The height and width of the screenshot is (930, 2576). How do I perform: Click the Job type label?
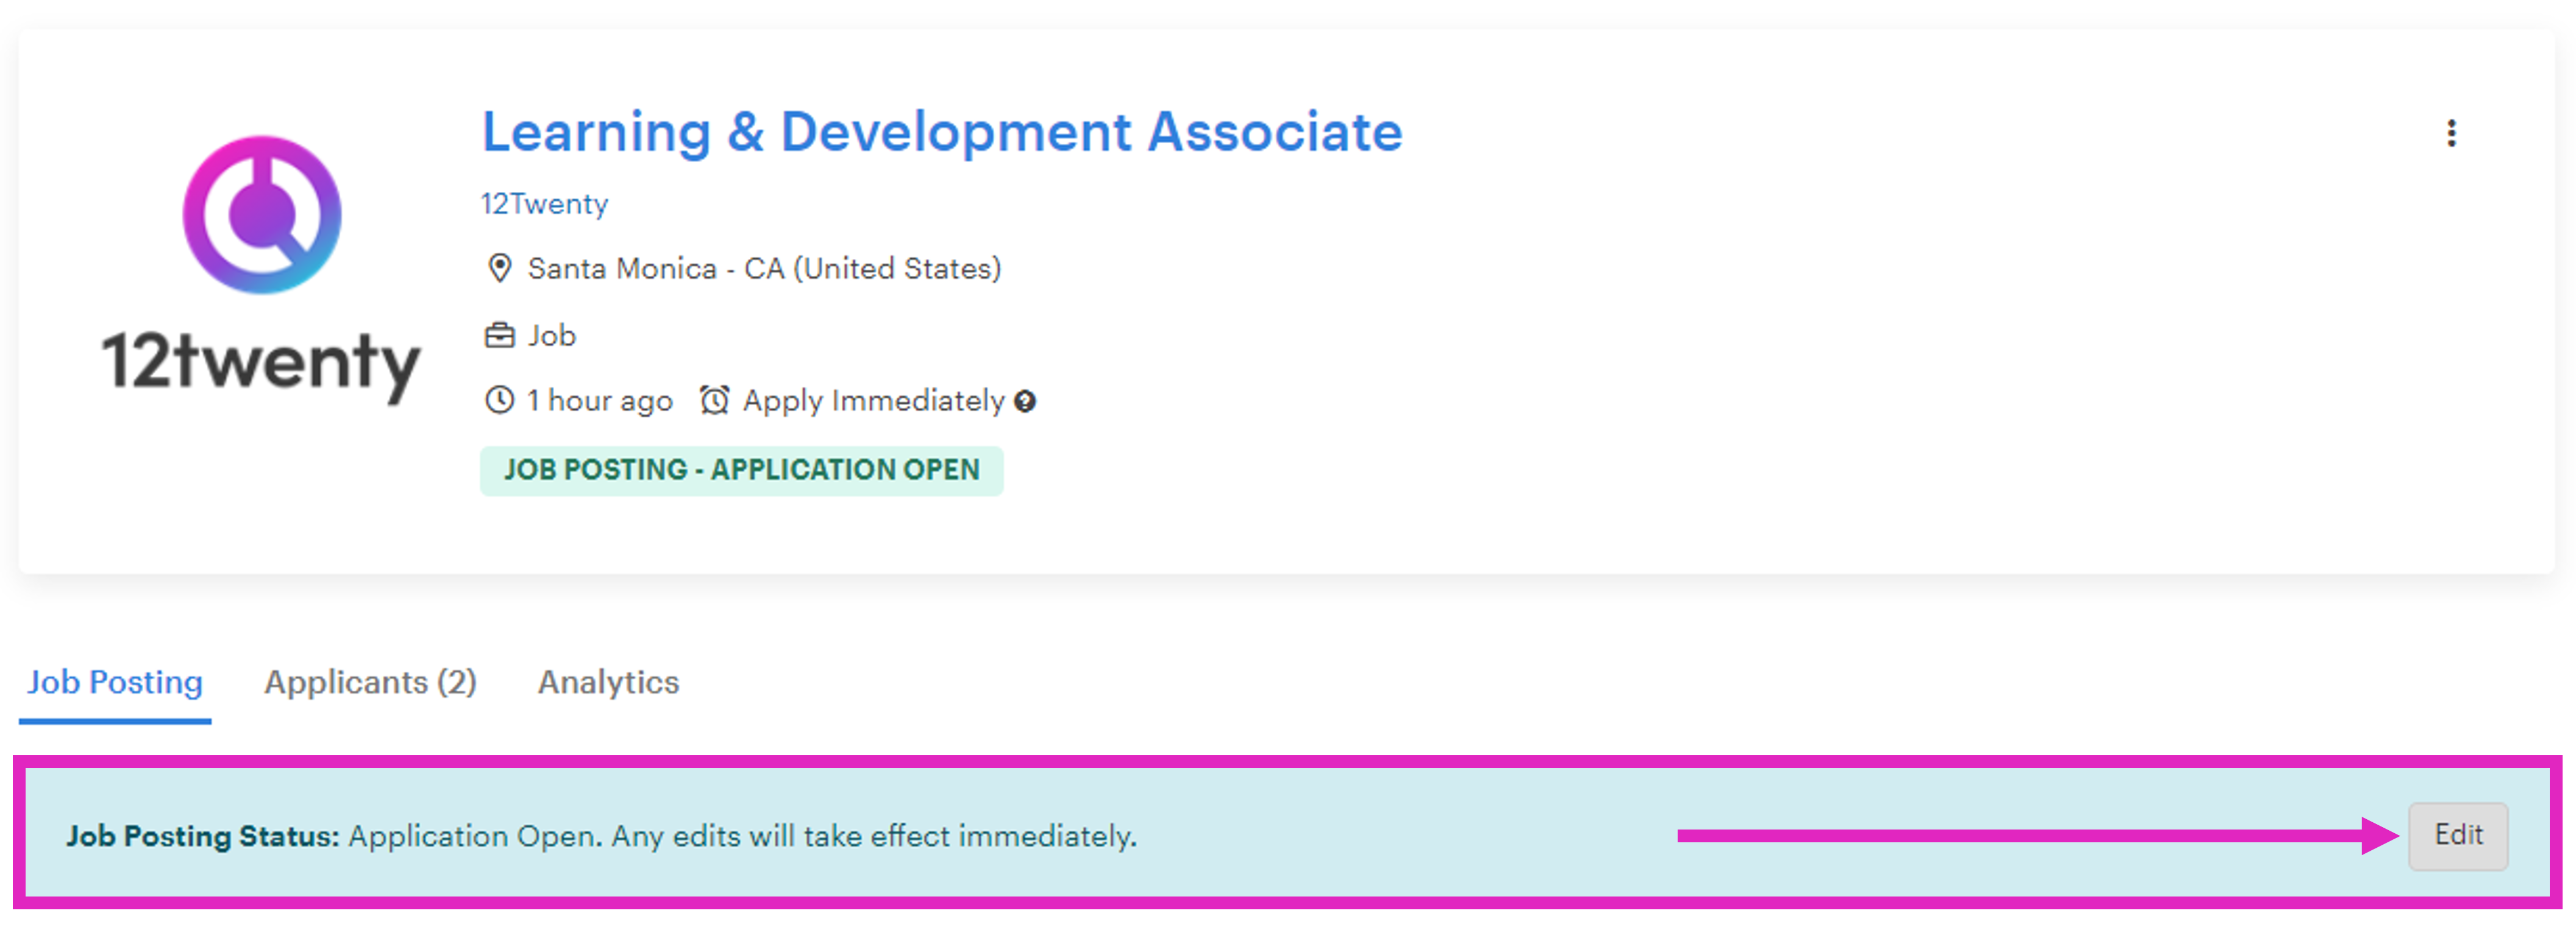[x=552, y=336]
